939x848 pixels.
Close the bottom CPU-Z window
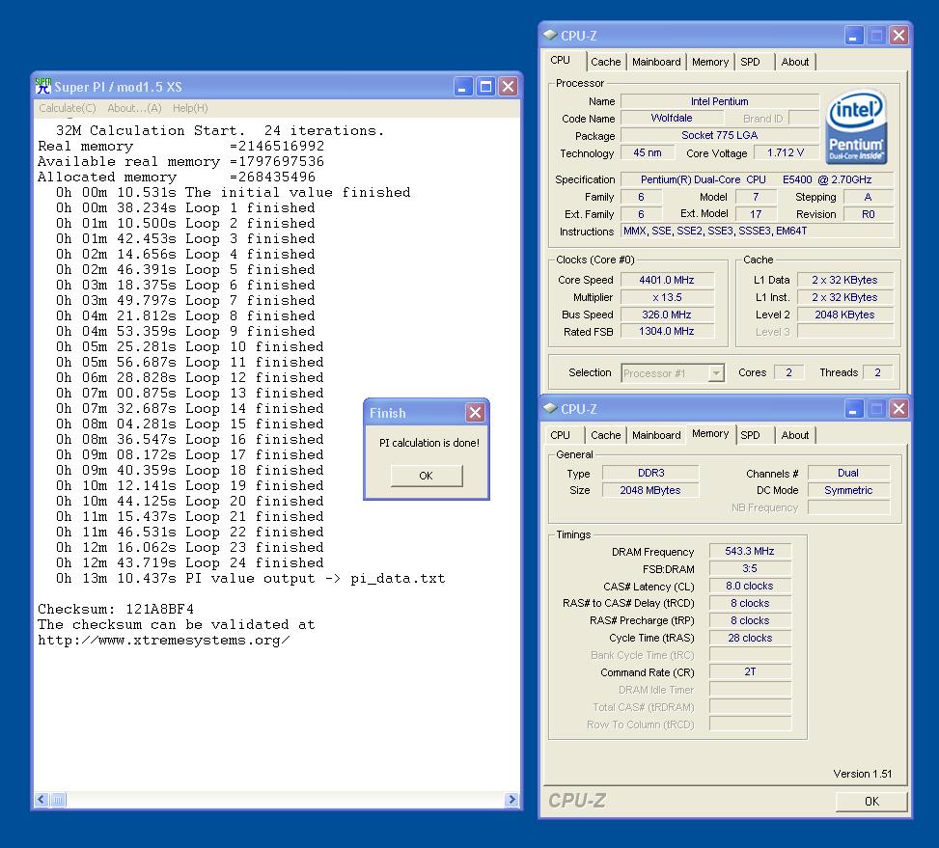pos(898,409)
